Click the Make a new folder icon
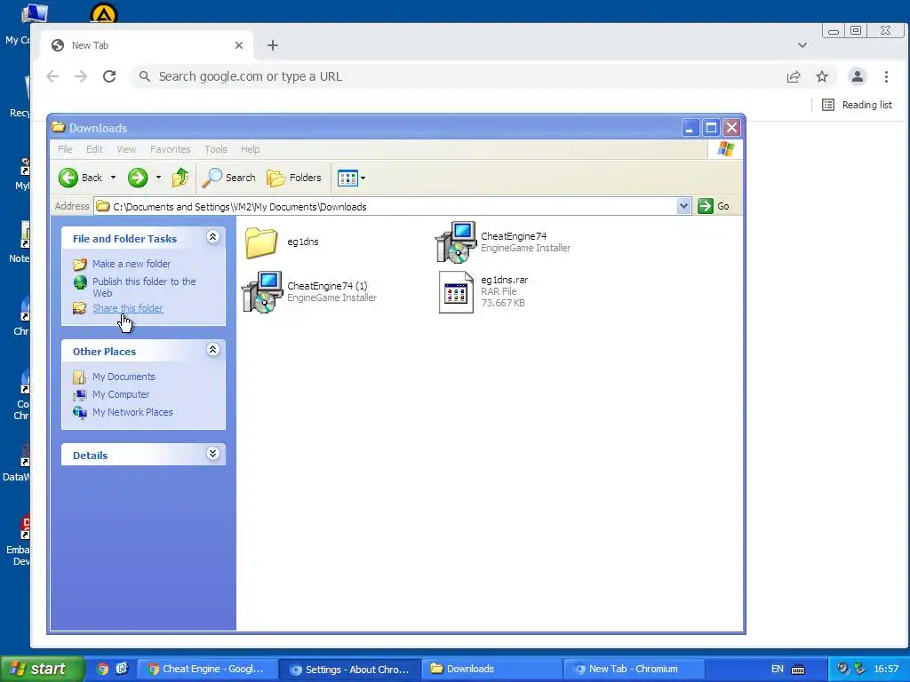This screenshot has height=682, width=910. coord(79,265)
